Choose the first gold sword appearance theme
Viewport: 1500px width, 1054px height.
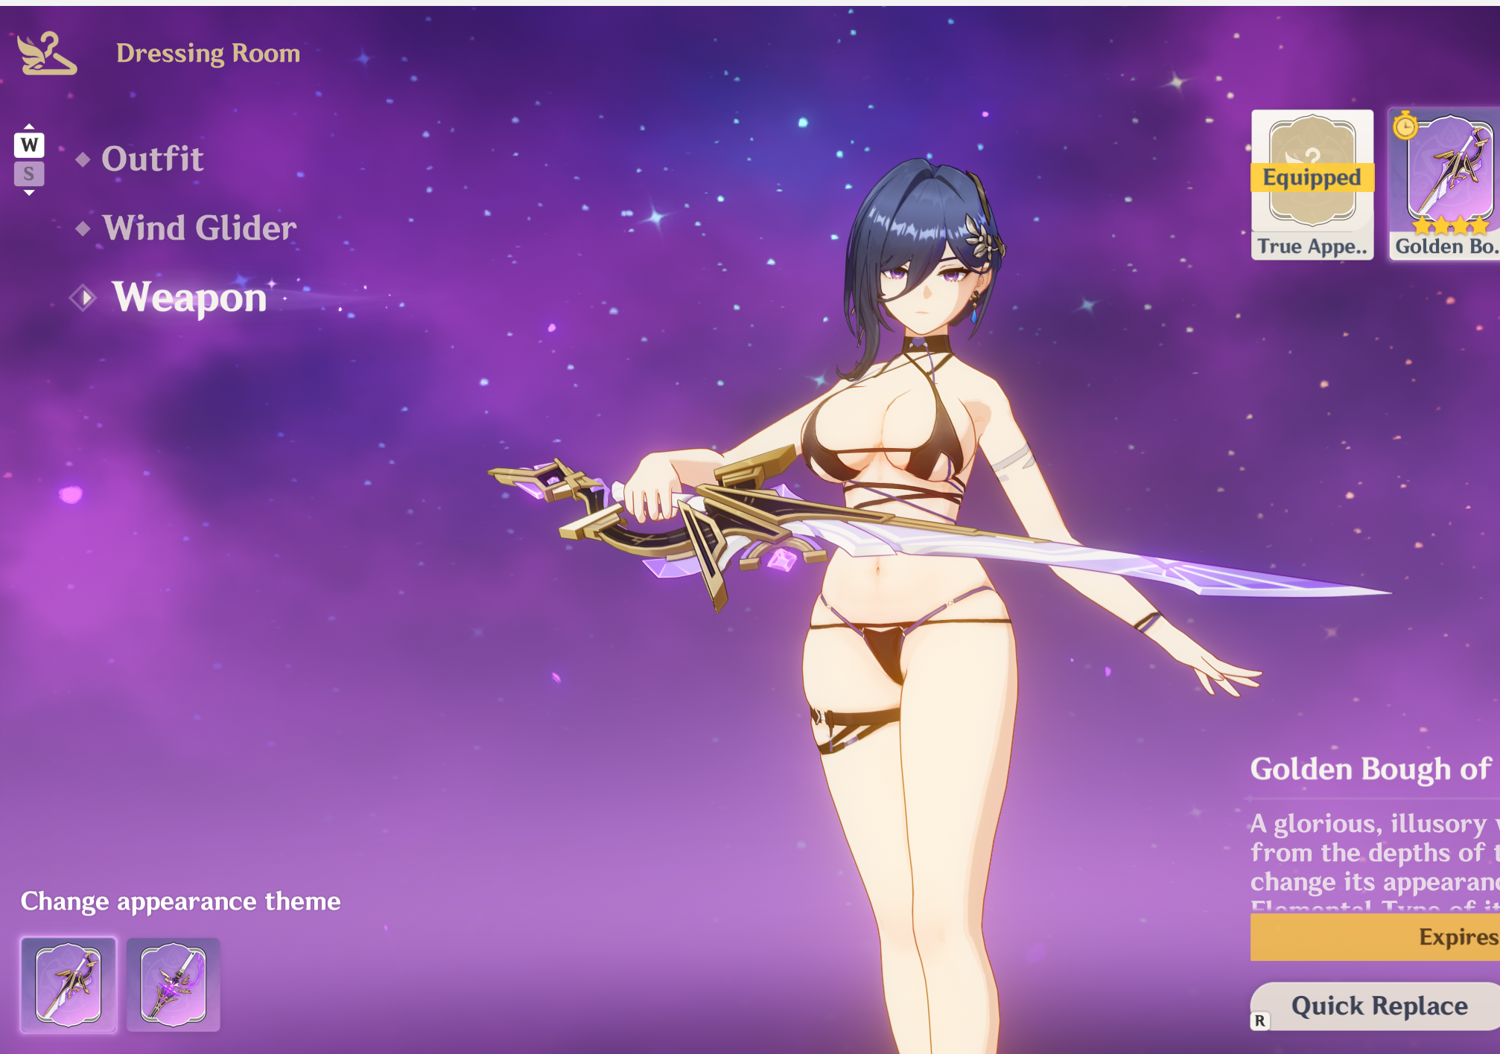(x=69, y=985)
